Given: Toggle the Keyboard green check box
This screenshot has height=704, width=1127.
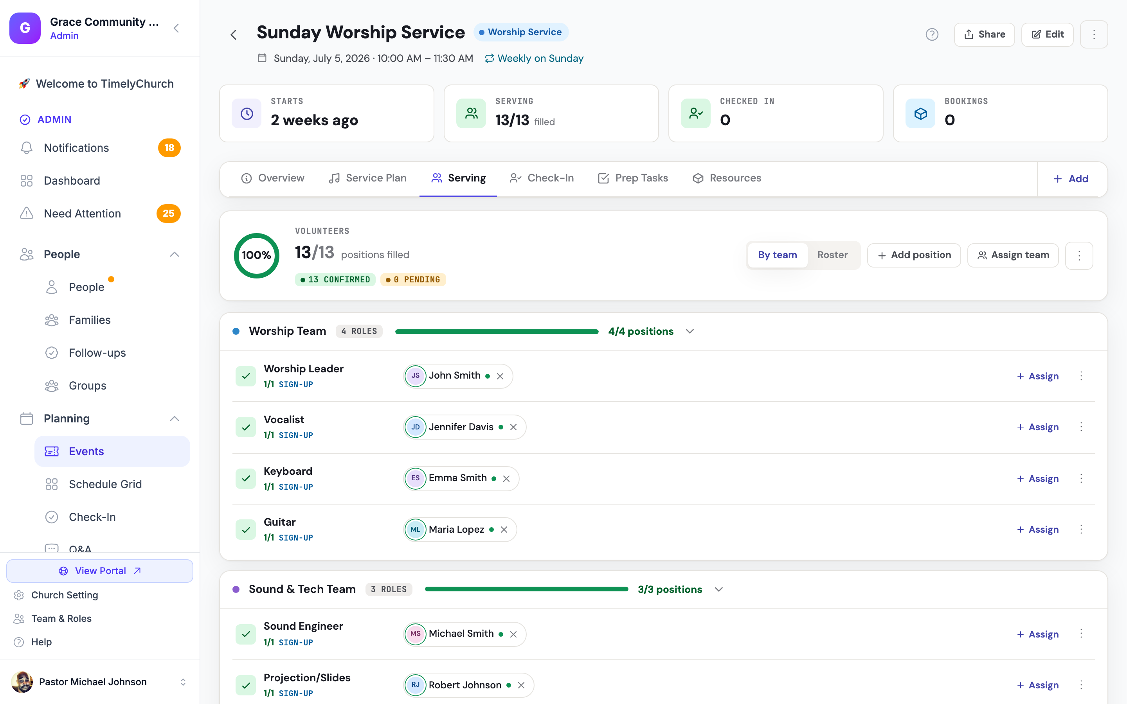Looking at the screenshot, I should click(246, 479).
